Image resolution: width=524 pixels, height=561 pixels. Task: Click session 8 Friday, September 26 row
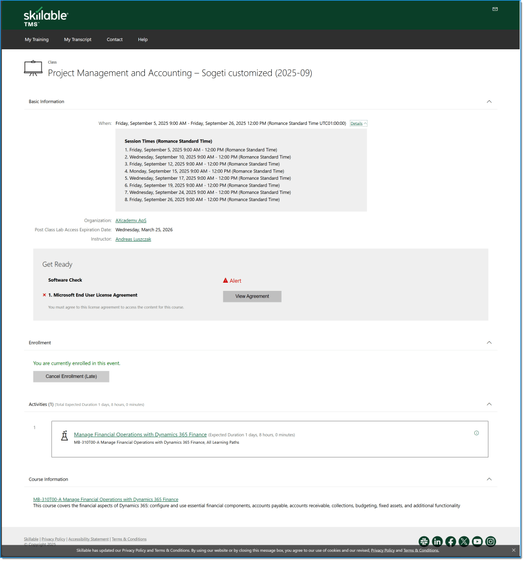tap(202, 199)
